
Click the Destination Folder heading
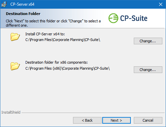click(x=23, y=14)
